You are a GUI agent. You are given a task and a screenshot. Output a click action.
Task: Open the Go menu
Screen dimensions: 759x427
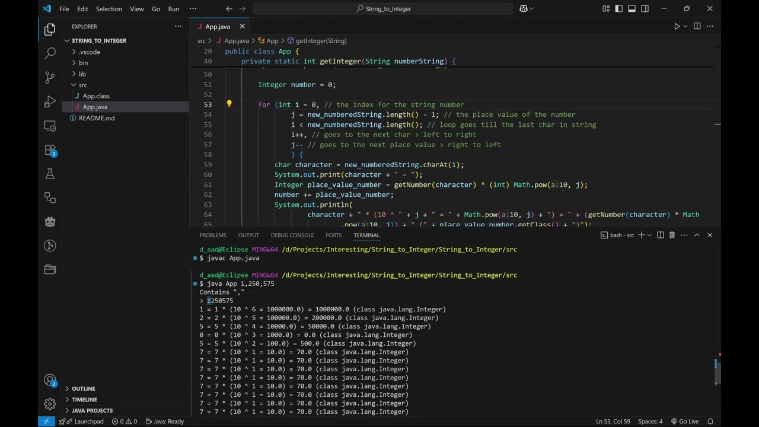point(156,9)
